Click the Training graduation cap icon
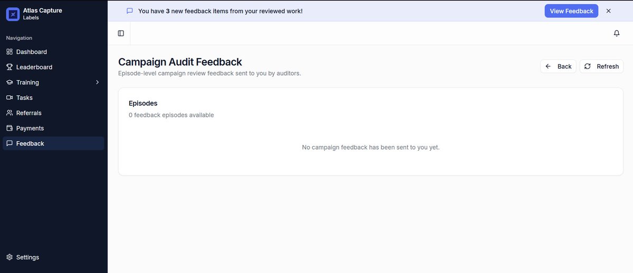This screenshot has height=273, width=633. click(x=9, y=82)
